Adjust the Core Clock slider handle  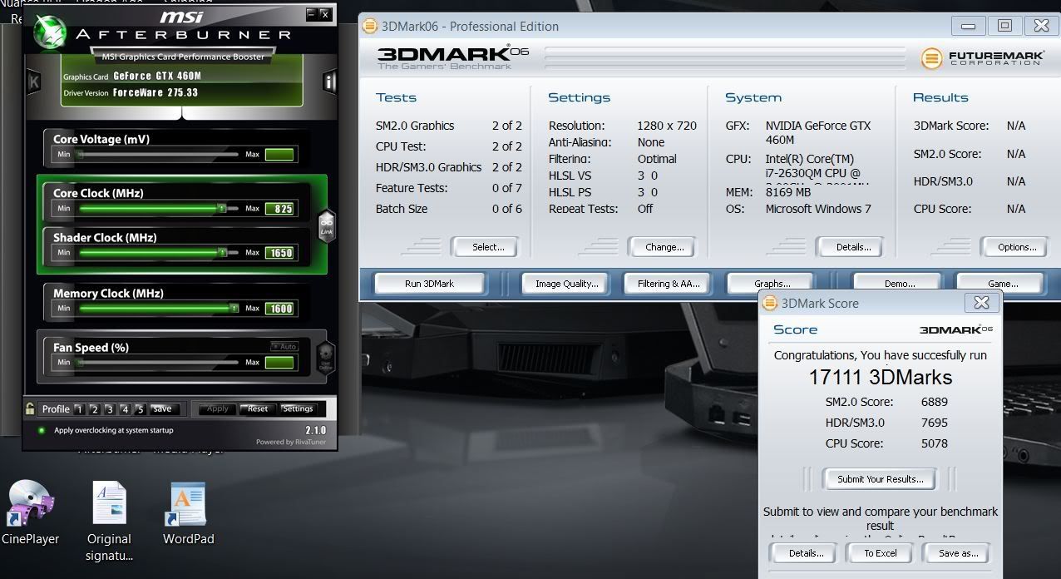[x=222, y=208]
